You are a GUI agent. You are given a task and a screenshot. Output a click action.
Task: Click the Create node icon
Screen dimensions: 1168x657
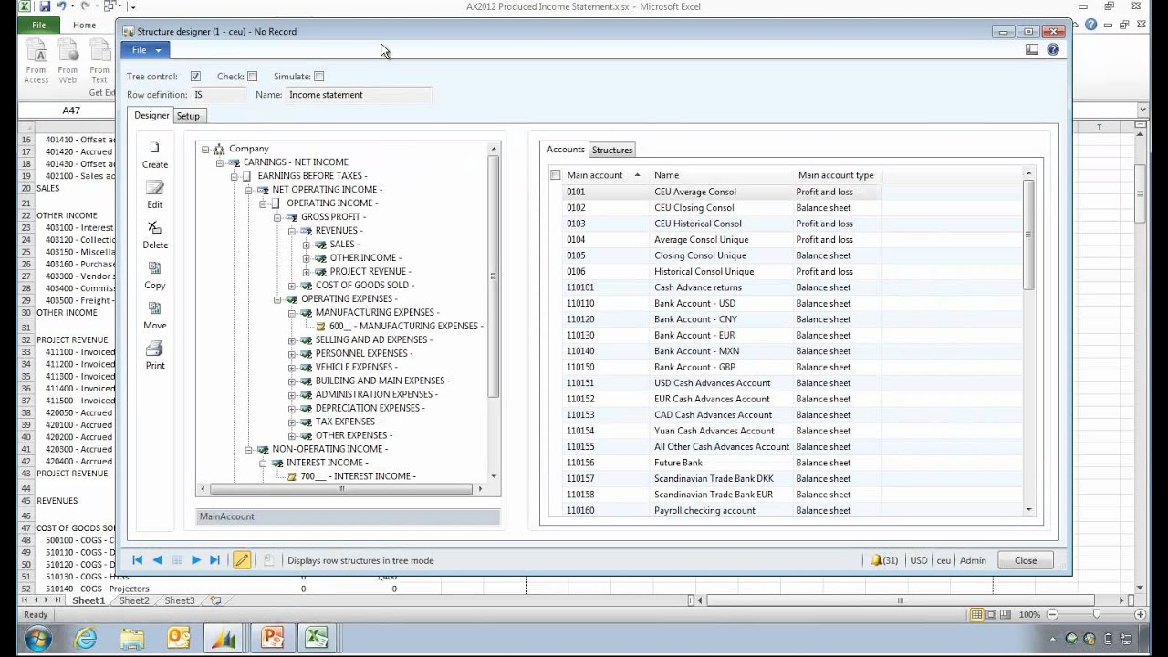[x=155, y=148]
